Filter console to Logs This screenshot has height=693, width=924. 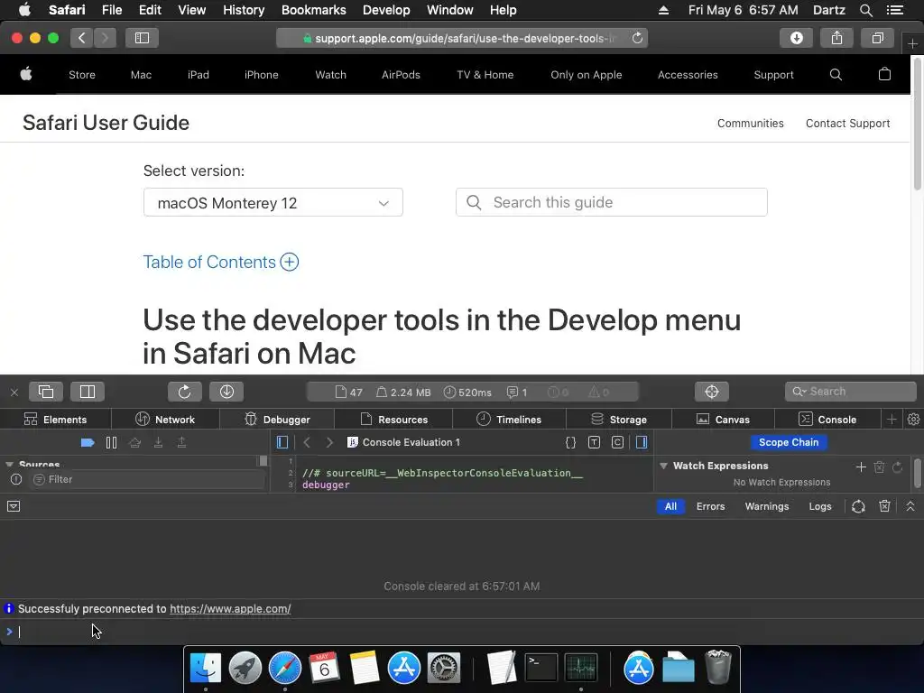[x=819, y=506]
